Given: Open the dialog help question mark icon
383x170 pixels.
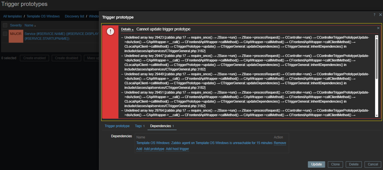Looking at the screenshot, I should coord(374,15).
